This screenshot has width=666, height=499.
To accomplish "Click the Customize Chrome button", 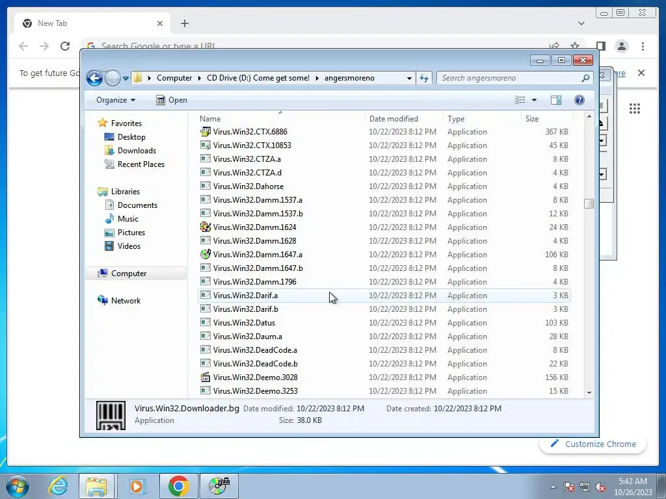I will pos(593,444).
